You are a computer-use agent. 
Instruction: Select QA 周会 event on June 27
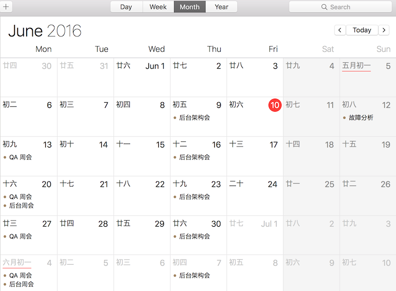tap(21, 237)
